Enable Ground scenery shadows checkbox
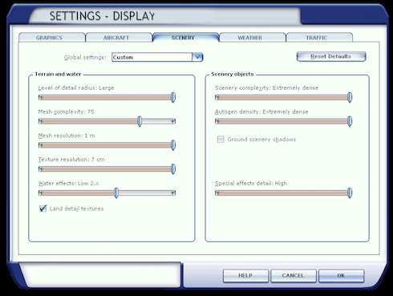393x296 pixels. click(221, 139)
